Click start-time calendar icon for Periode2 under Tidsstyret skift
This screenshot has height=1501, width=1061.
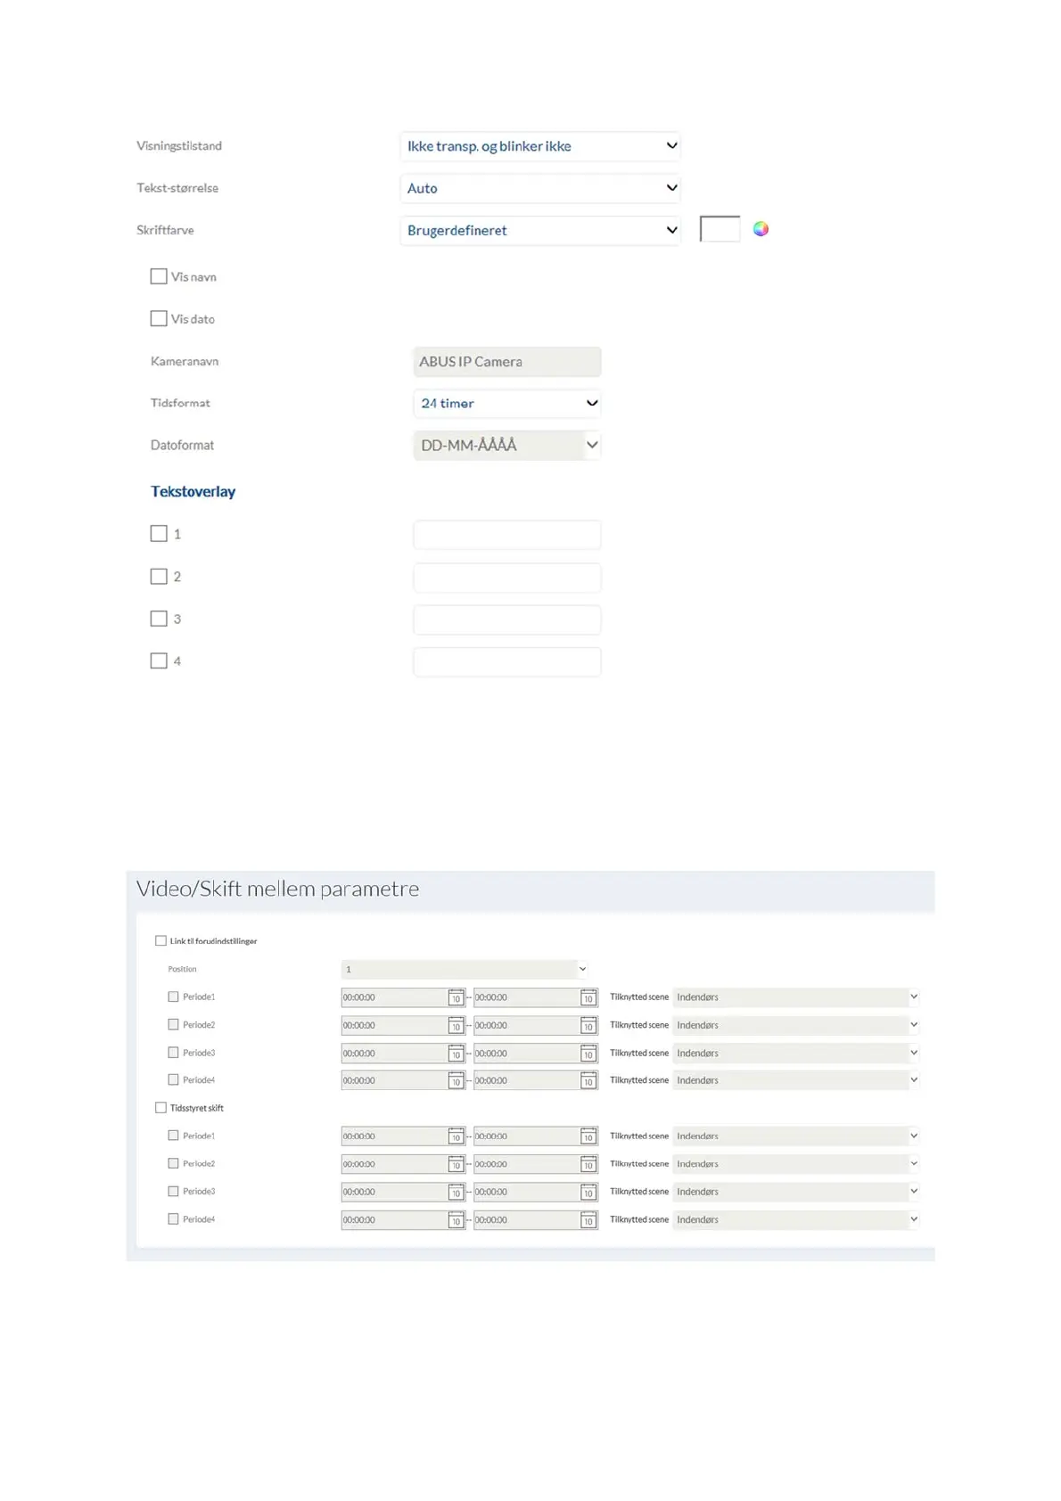click(456, 1164)
